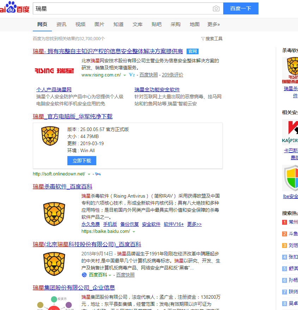The image size is (298, 310).
Task: Click hot search rank 4 badge
Action: coord(285,257)
